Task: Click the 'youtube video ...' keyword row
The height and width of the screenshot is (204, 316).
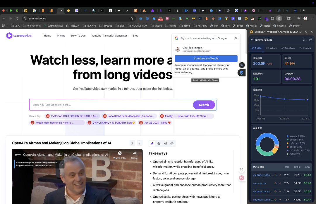Action: [x=282, y=175]
